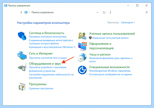The width and height of the screenshot is (154, 108).
Task: Open the Appearance and Personalization monitor icon
Action: [x=82, y=46]
